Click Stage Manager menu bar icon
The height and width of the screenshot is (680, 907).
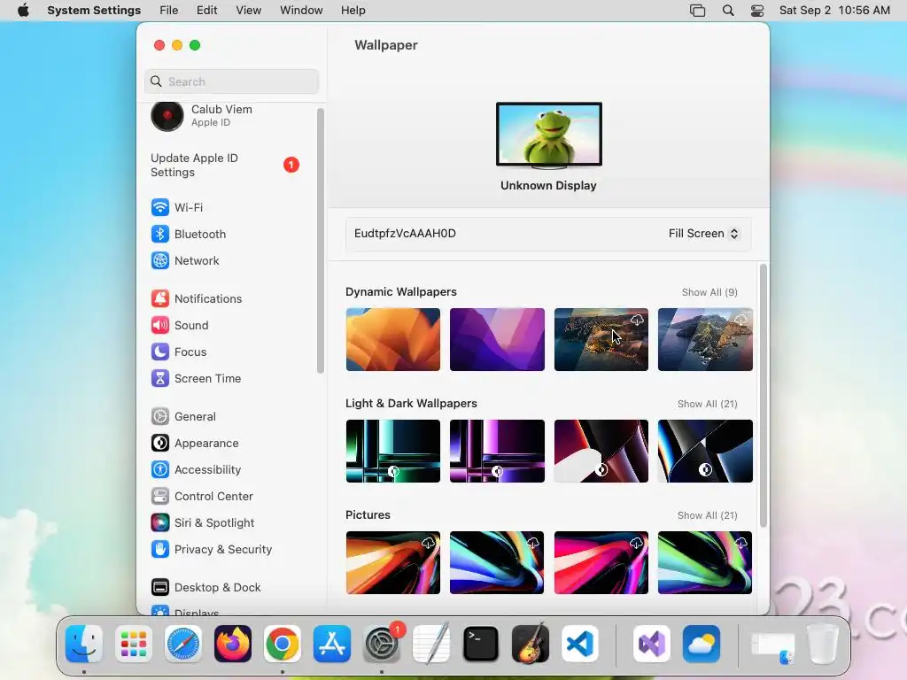(x=698, y=11)
